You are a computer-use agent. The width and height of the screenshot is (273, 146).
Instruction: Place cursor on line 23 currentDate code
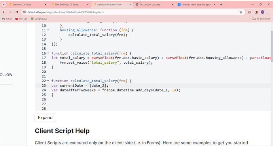[x=80, y=85]
